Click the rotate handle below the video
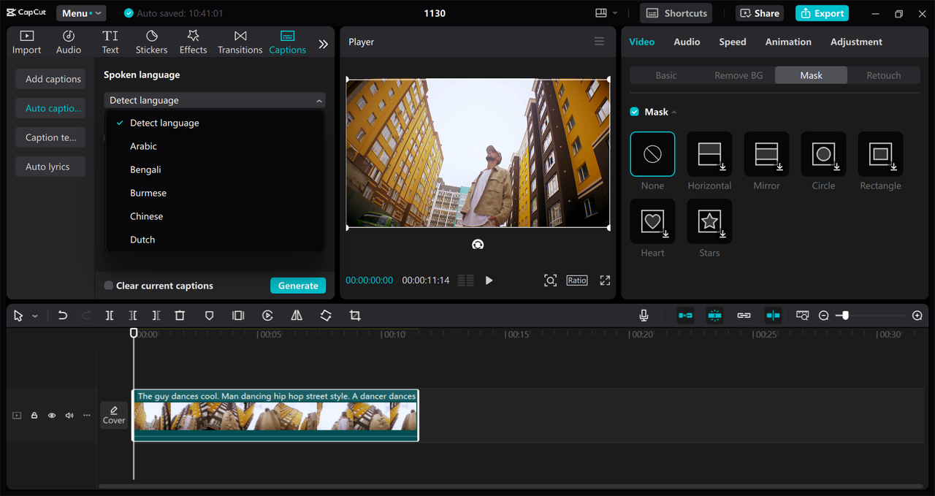 point(478,245)
